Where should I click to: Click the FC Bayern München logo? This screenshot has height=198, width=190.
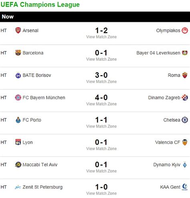[x=18, y=98]
